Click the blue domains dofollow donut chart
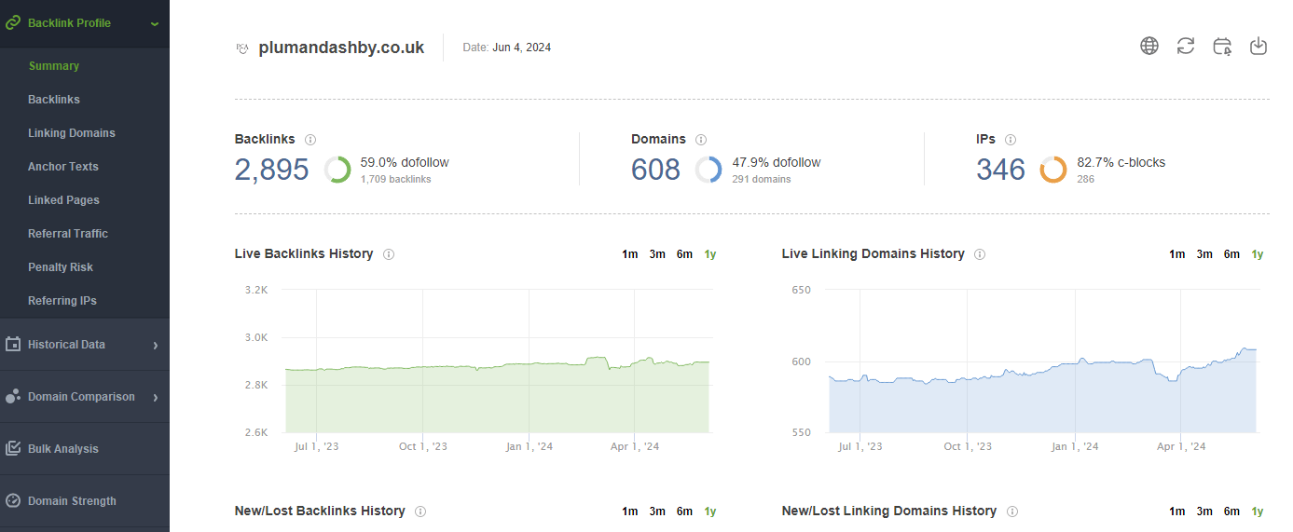This screenshot has height=532, width=1293. (708, 170)
